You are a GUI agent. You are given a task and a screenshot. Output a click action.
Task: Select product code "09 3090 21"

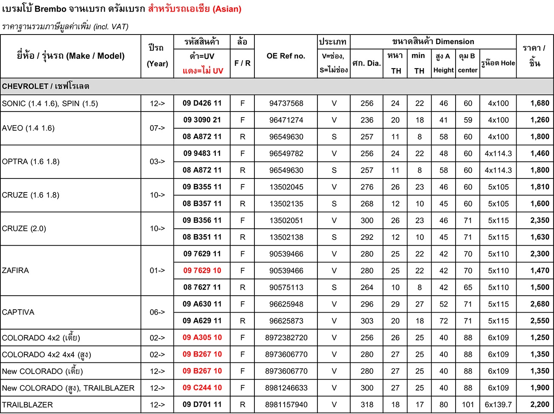click(202, 120)
